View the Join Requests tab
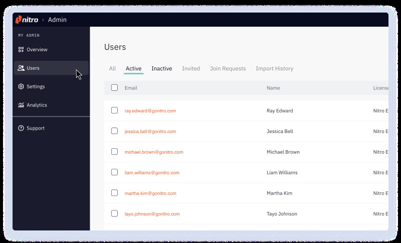The height and width of the screenshot is (243, 401). [x=228, y=69]
